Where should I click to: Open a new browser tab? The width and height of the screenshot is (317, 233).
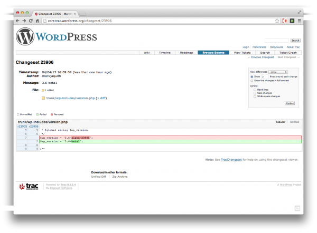click(82, 14)
